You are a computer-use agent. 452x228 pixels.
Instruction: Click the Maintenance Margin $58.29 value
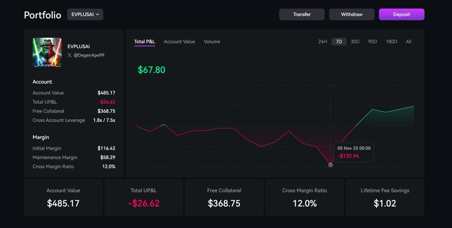pyautogui.click(x=108, y=157)
